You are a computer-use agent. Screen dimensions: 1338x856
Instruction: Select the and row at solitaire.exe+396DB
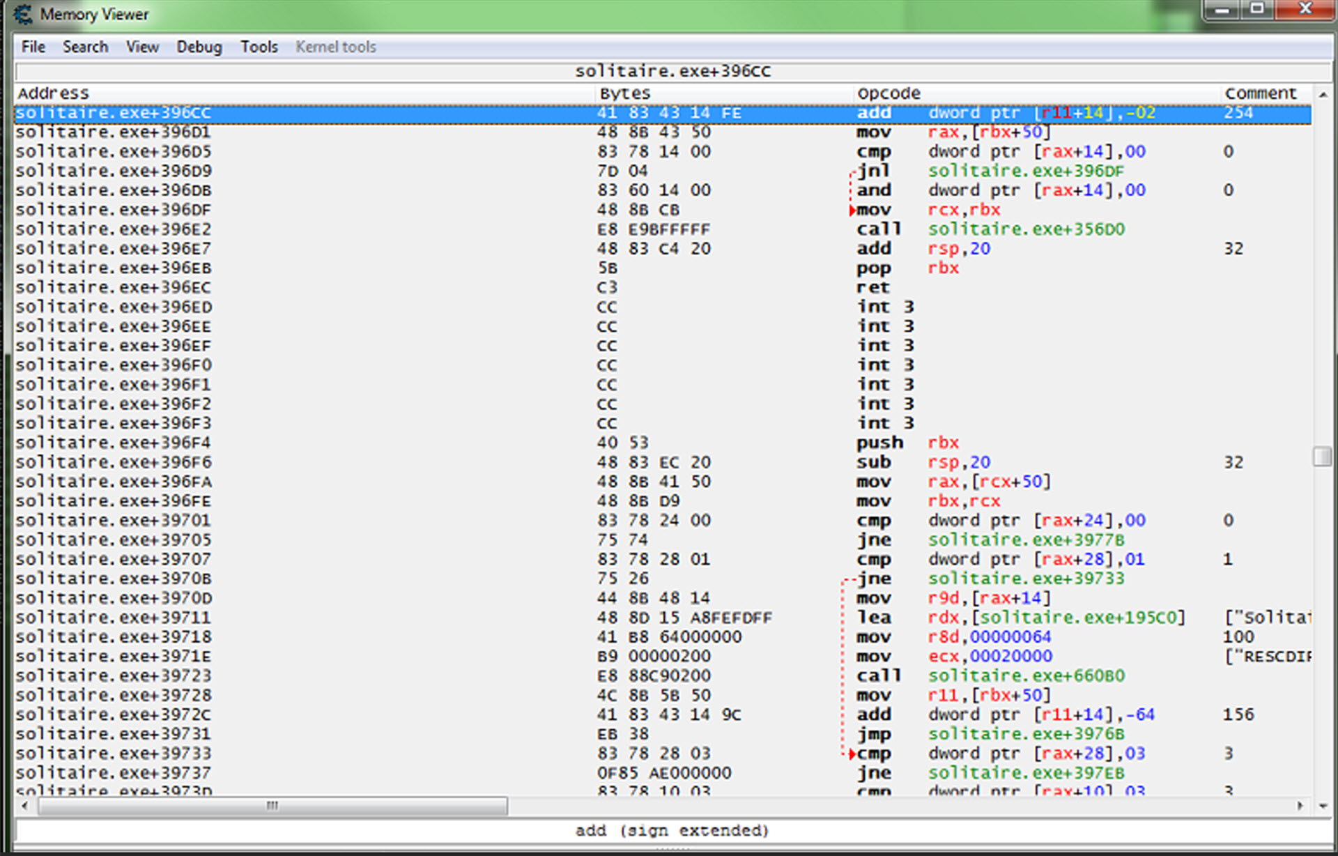662,190
